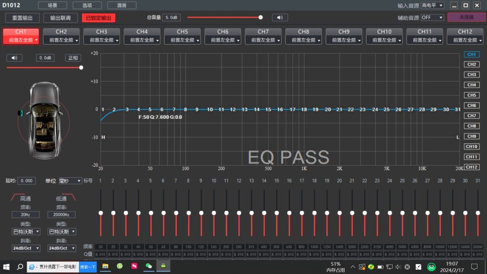Open the low-pass 巴特沃斯 type dropdown
Image resolution: width=487 pixels, height=274 pixels.
point(62,232)
